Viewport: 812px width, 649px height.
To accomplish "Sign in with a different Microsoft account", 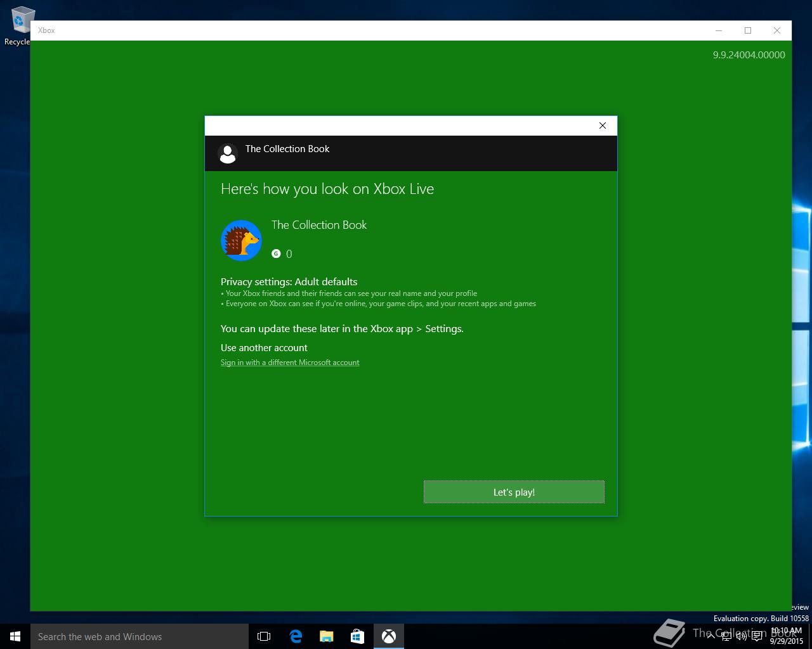I will click(x=290, y=363).
